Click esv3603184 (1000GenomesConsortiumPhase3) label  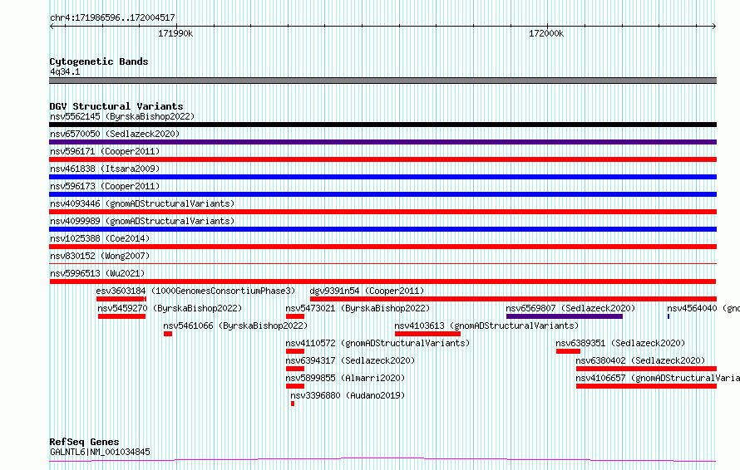click(x=195, y=291)
